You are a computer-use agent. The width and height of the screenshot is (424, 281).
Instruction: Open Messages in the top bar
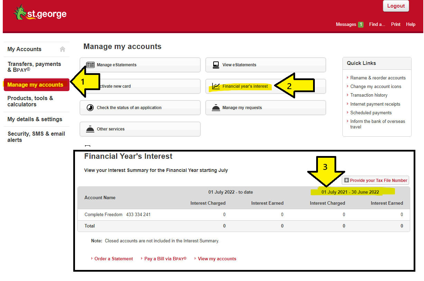pos(346,25)
